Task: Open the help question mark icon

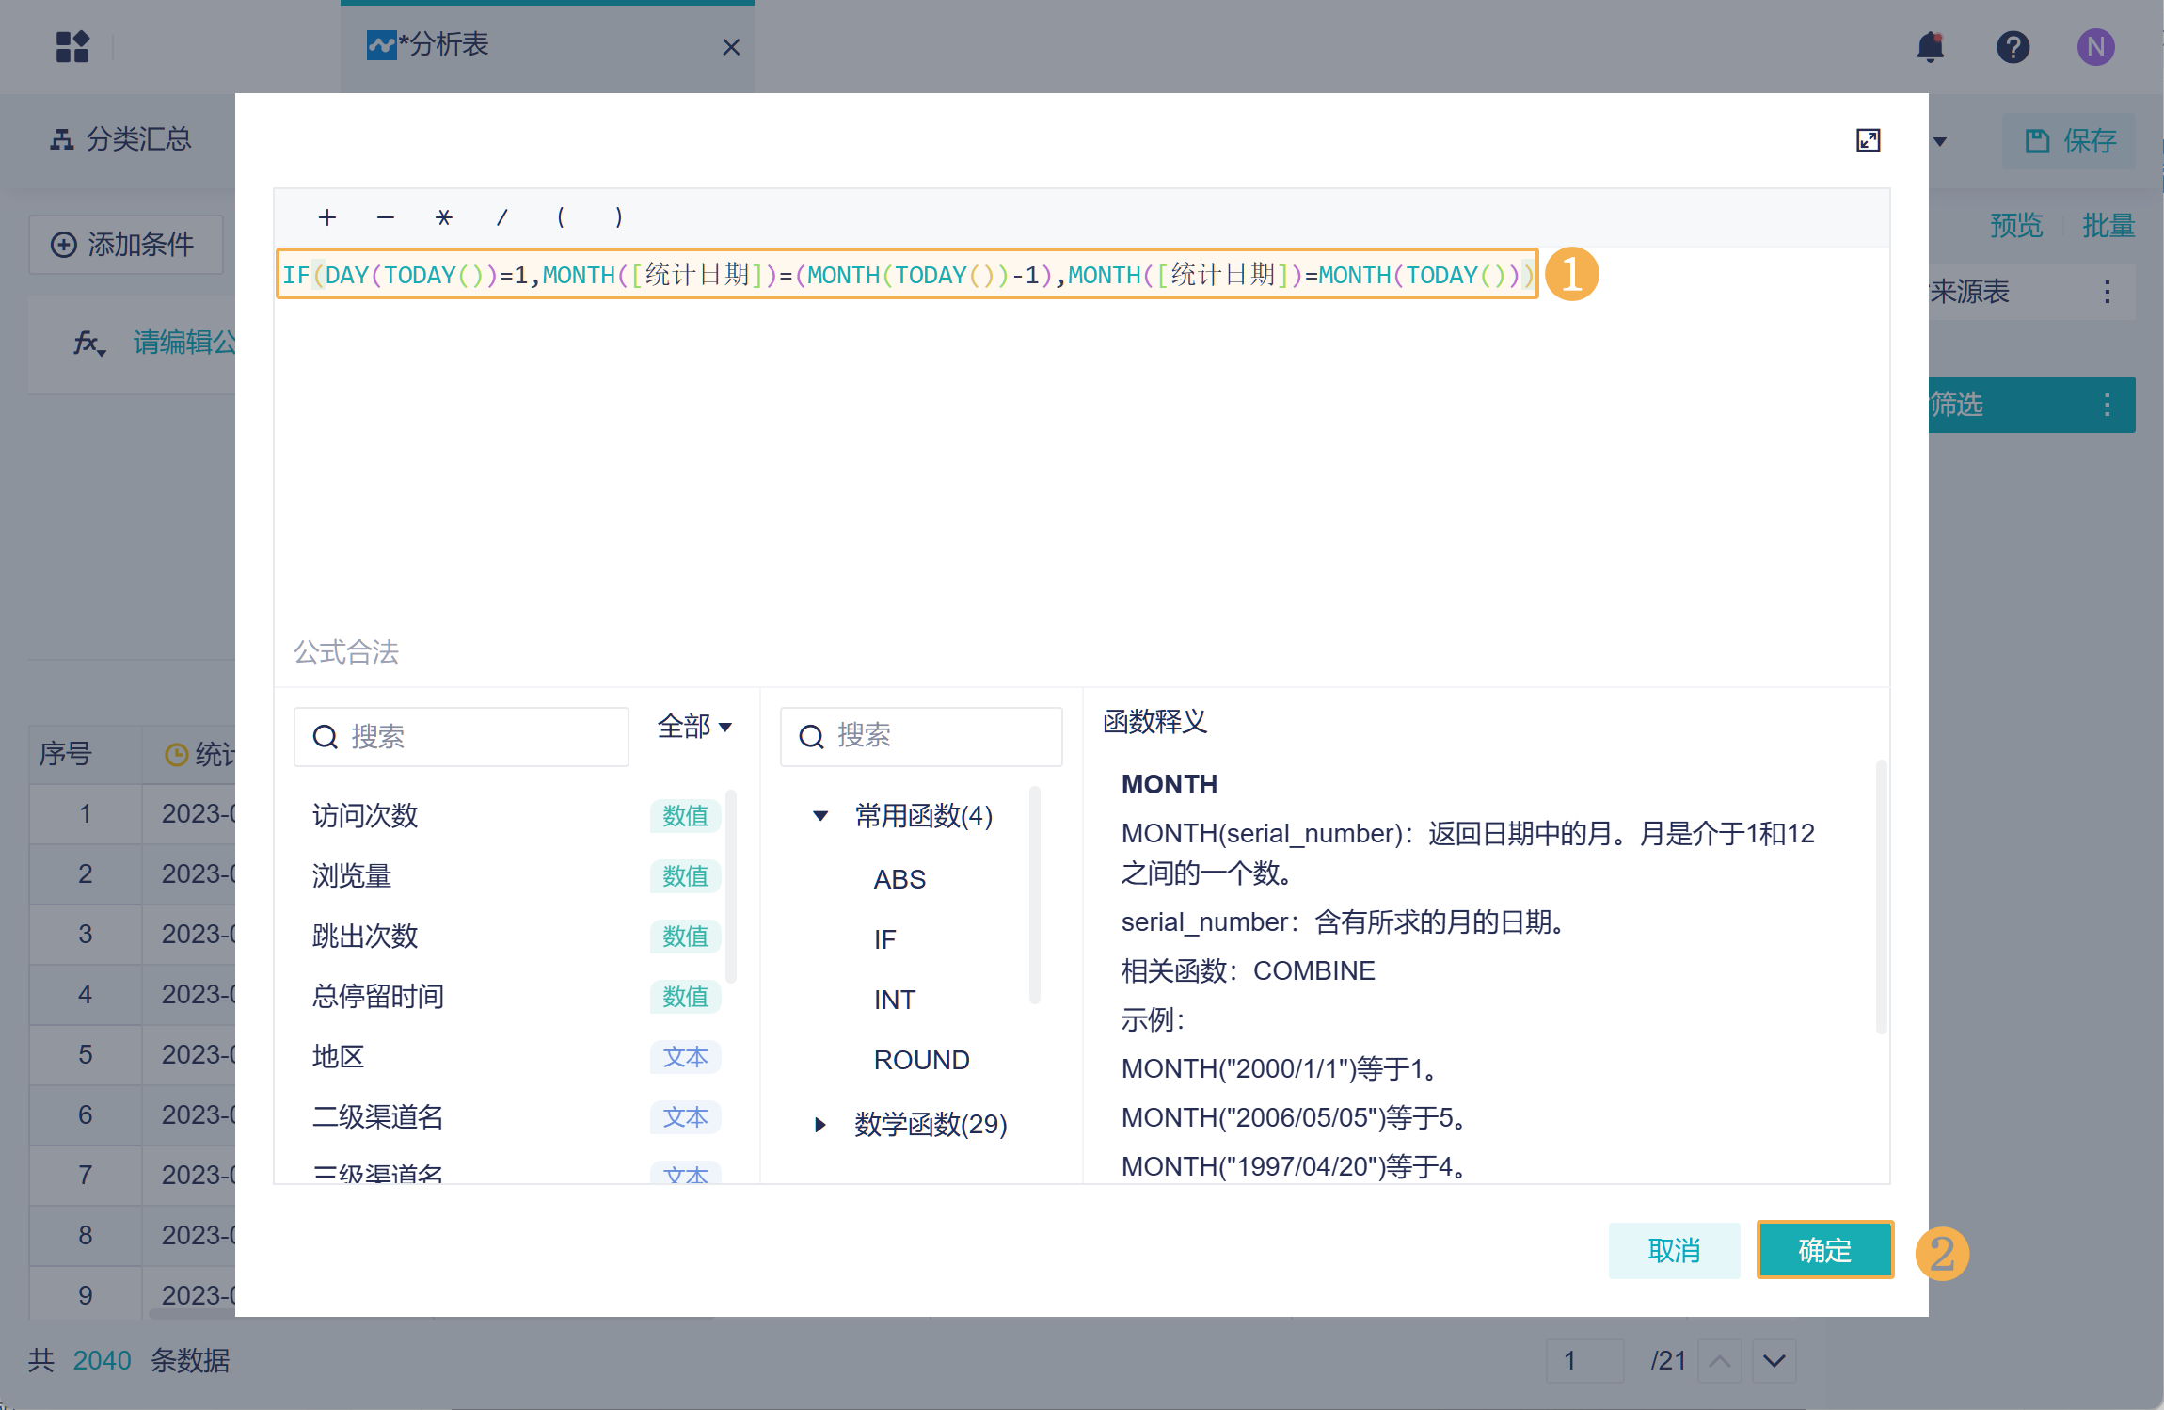Action: tap(2013, 46)
